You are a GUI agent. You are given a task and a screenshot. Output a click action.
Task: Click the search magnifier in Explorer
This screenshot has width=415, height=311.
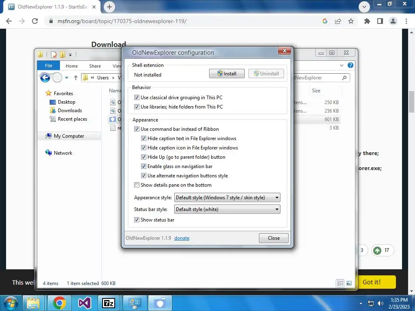[x=344, y=78]
